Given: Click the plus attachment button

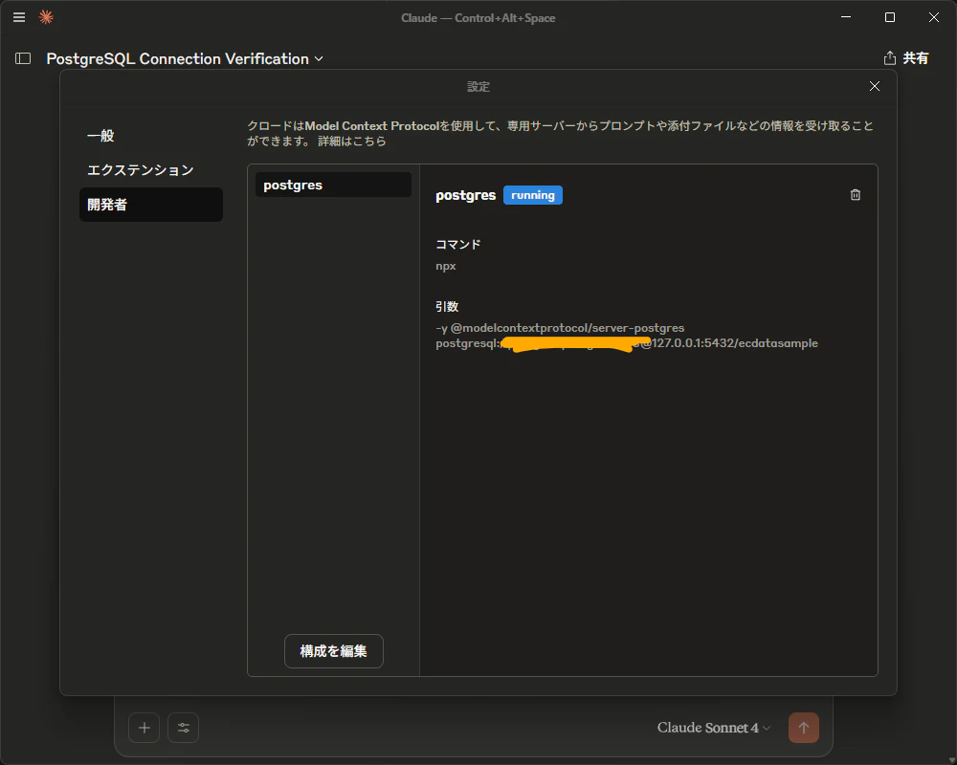Looking at the screenshot, I should click(x=145, y=727).
